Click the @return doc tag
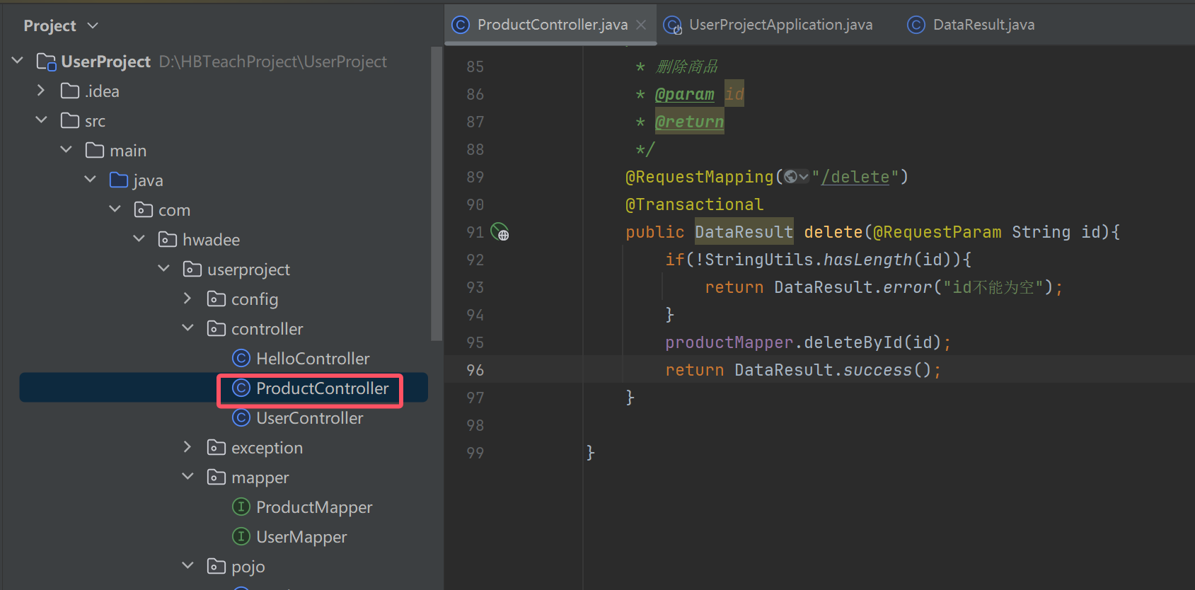 690,122
